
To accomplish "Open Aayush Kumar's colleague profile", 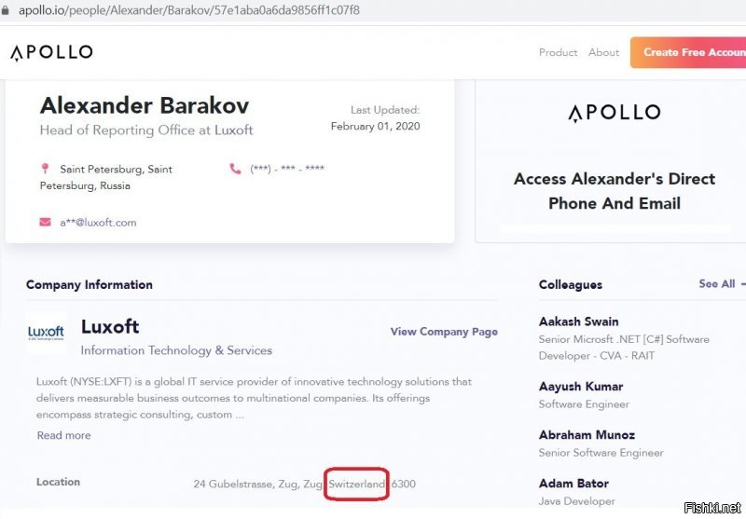I will point(581,387).
